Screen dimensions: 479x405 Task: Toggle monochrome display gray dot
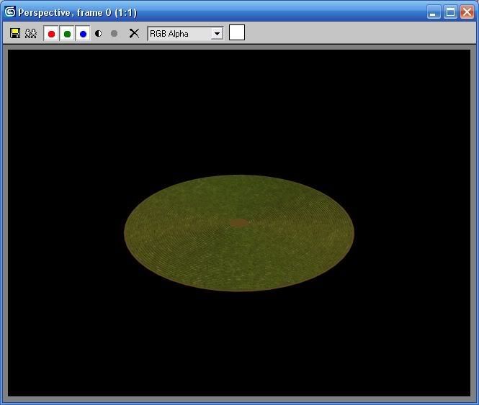pos(114,33)
